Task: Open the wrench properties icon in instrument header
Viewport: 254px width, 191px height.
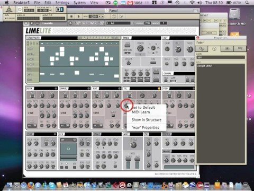Action: click(x=70, y=23)
